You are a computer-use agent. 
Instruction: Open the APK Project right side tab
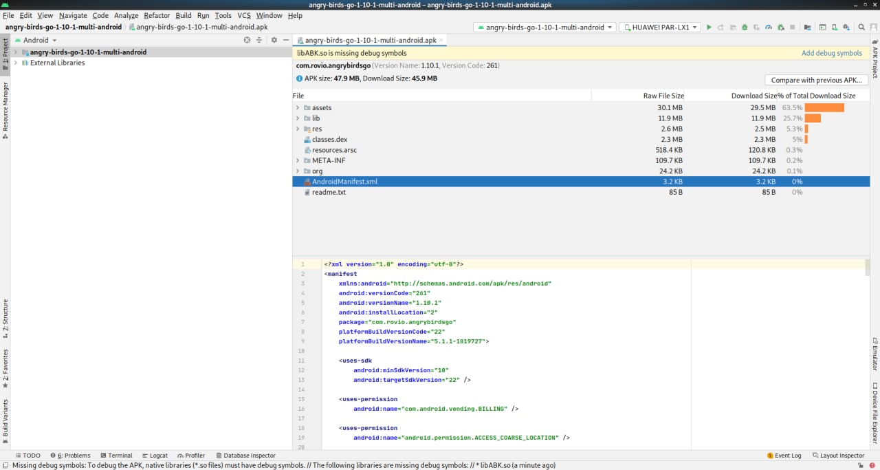tap(874, 59)
